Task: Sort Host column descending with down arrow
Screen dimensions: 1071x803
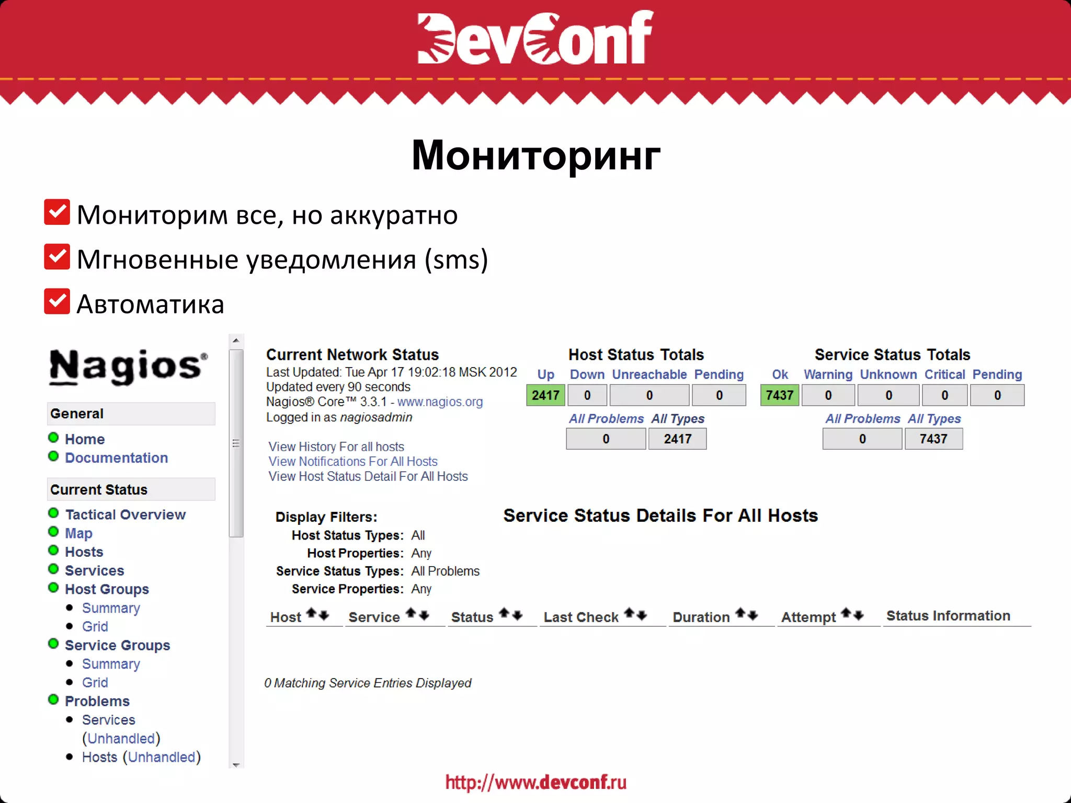Action: click(x=324, y=615)
